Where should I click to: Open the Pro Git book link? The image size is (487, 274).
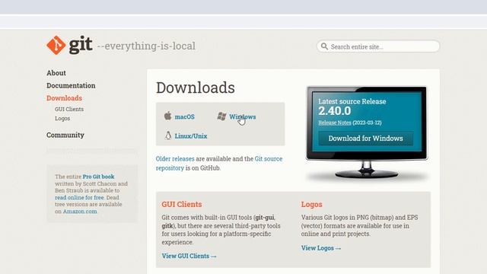coord(98,177)
